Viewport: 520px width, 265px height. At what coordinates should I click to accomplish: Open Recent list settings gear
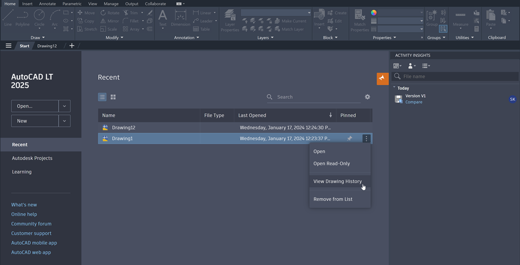(x=367, y=97)
